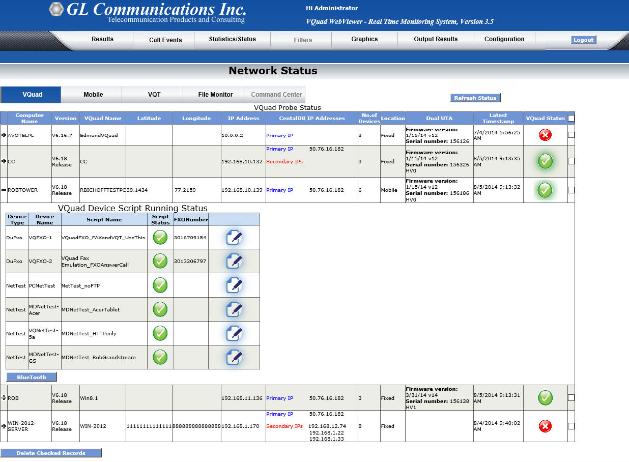This screenshot has height=462, width=629.
Task: Click edit icon for MDNetTest_HTTPonly script
Action: 234,333
